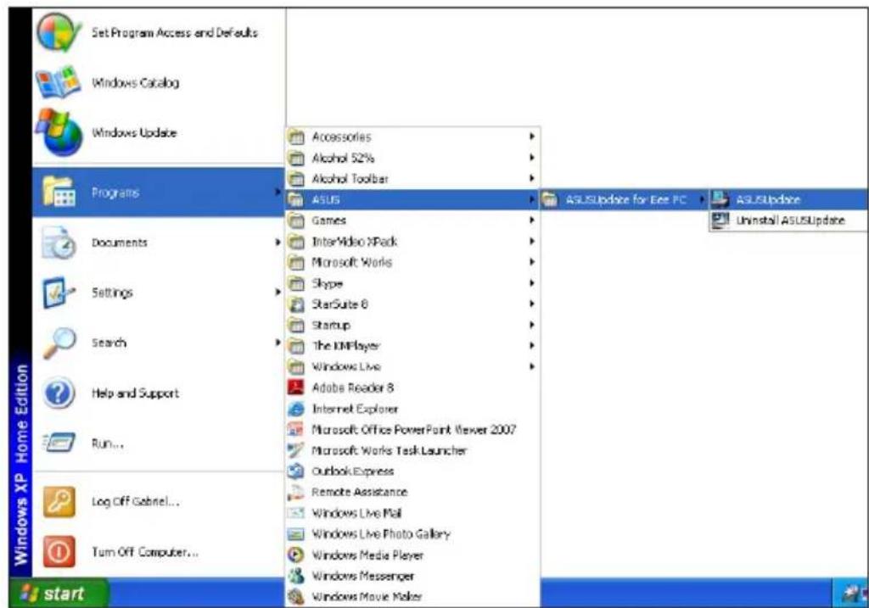Choose Turn Off Computer

[x=159, y=551]
